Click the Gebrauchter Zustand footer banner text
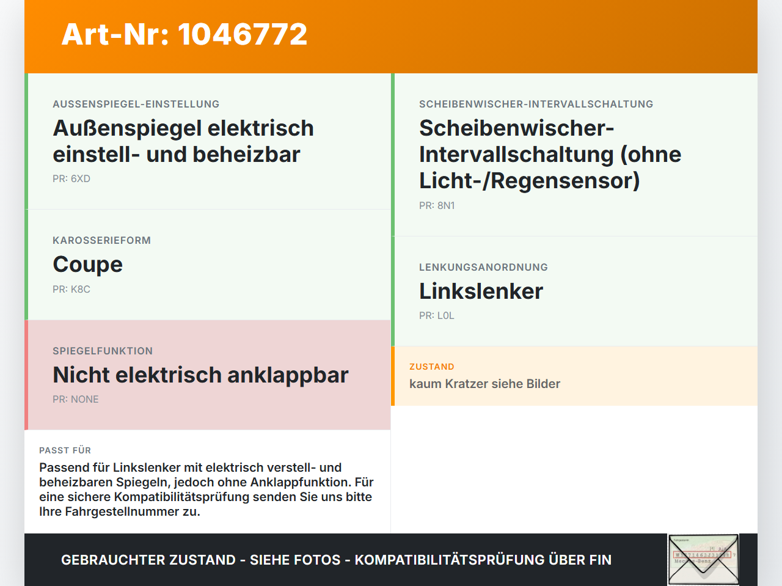Screen dimensions: 782x586 [x=336, y=560]
